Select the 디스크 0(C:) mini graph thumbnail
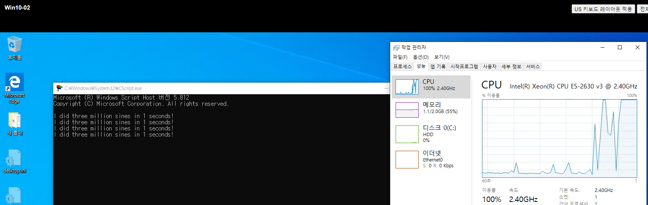Image resolution: width=648 pixels, height=205 pixels. [x=407, y=134]
